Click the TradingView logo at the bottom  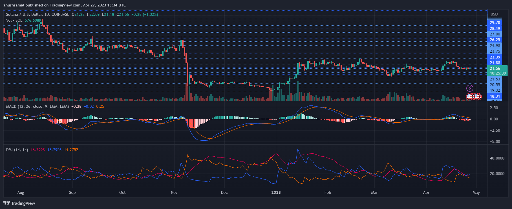(x=19, y=203)
